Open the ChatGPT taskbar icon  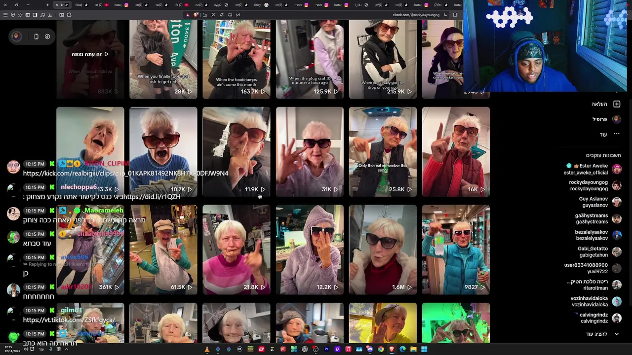coord(305,349)
